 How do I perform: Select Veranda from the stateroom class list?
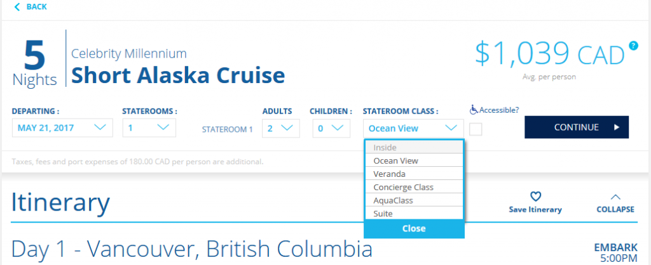[x=414, y=174]
